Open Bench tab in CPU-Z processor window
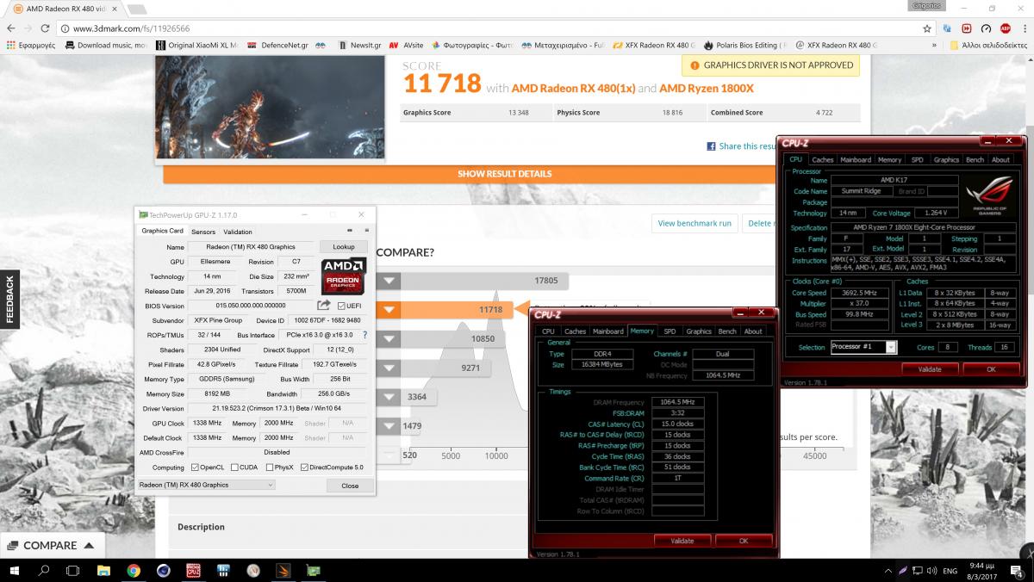 [975, 159]
